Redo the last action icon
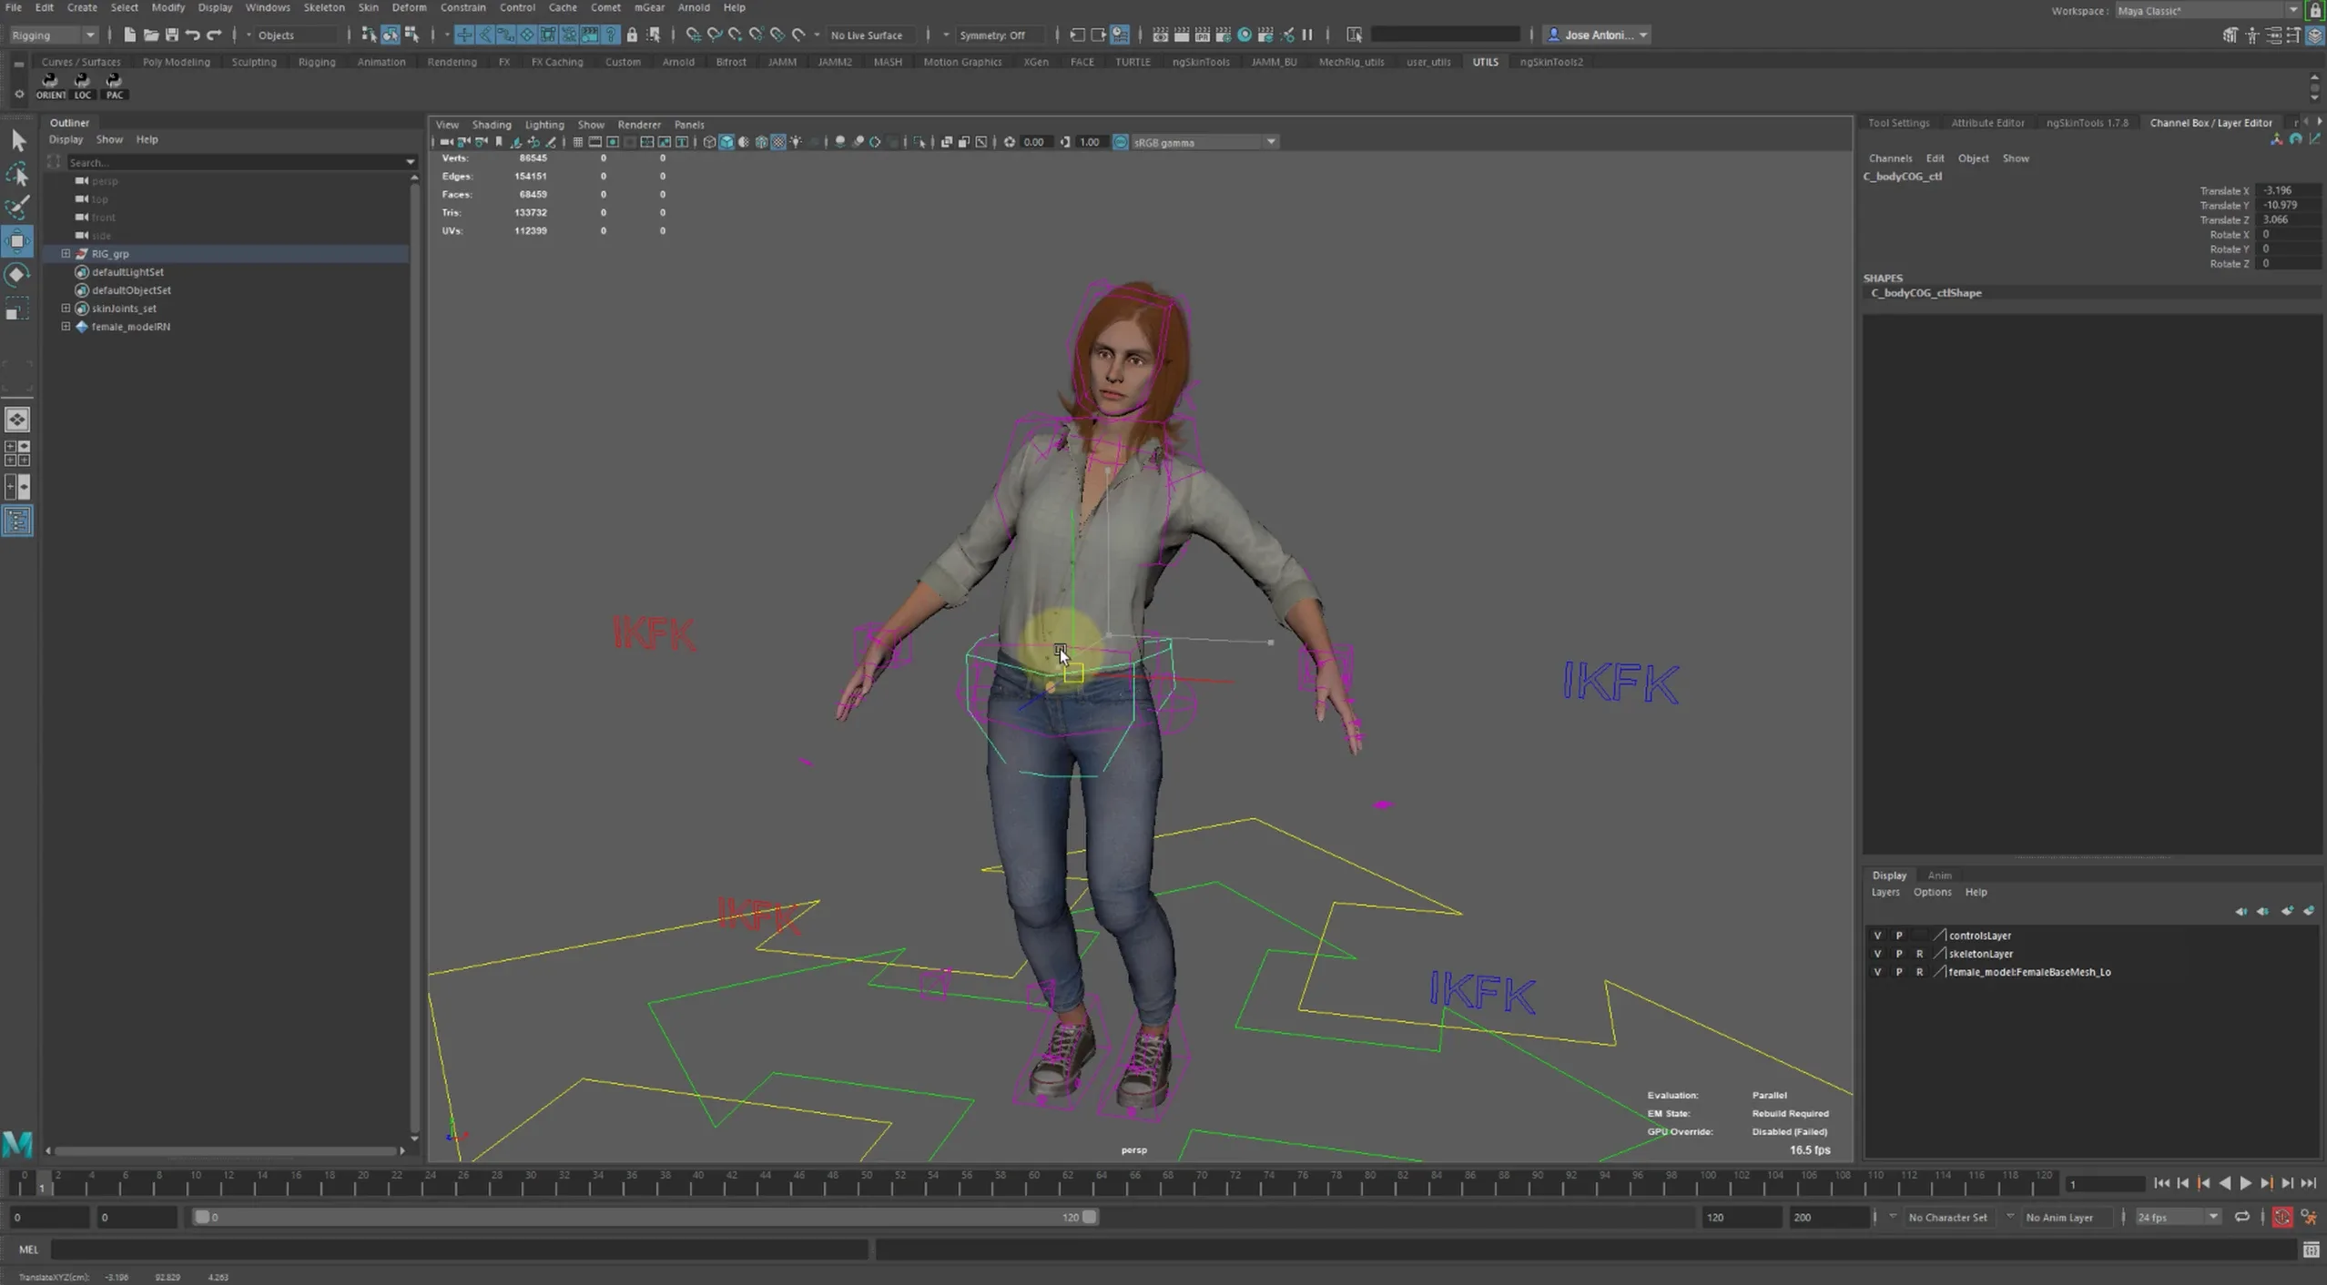 click(214, 35)
